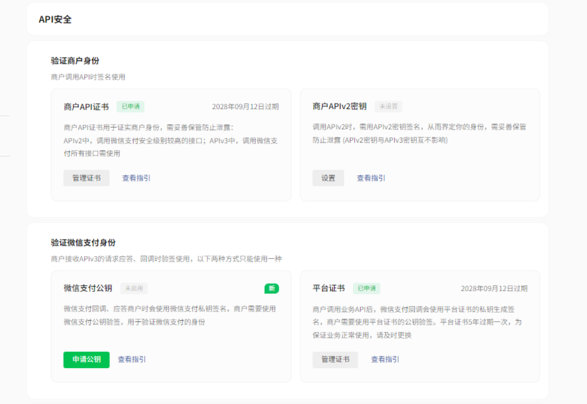
Task: Click 未启用 status tag beside 微信支付公钥
Action: coord(134,288)
